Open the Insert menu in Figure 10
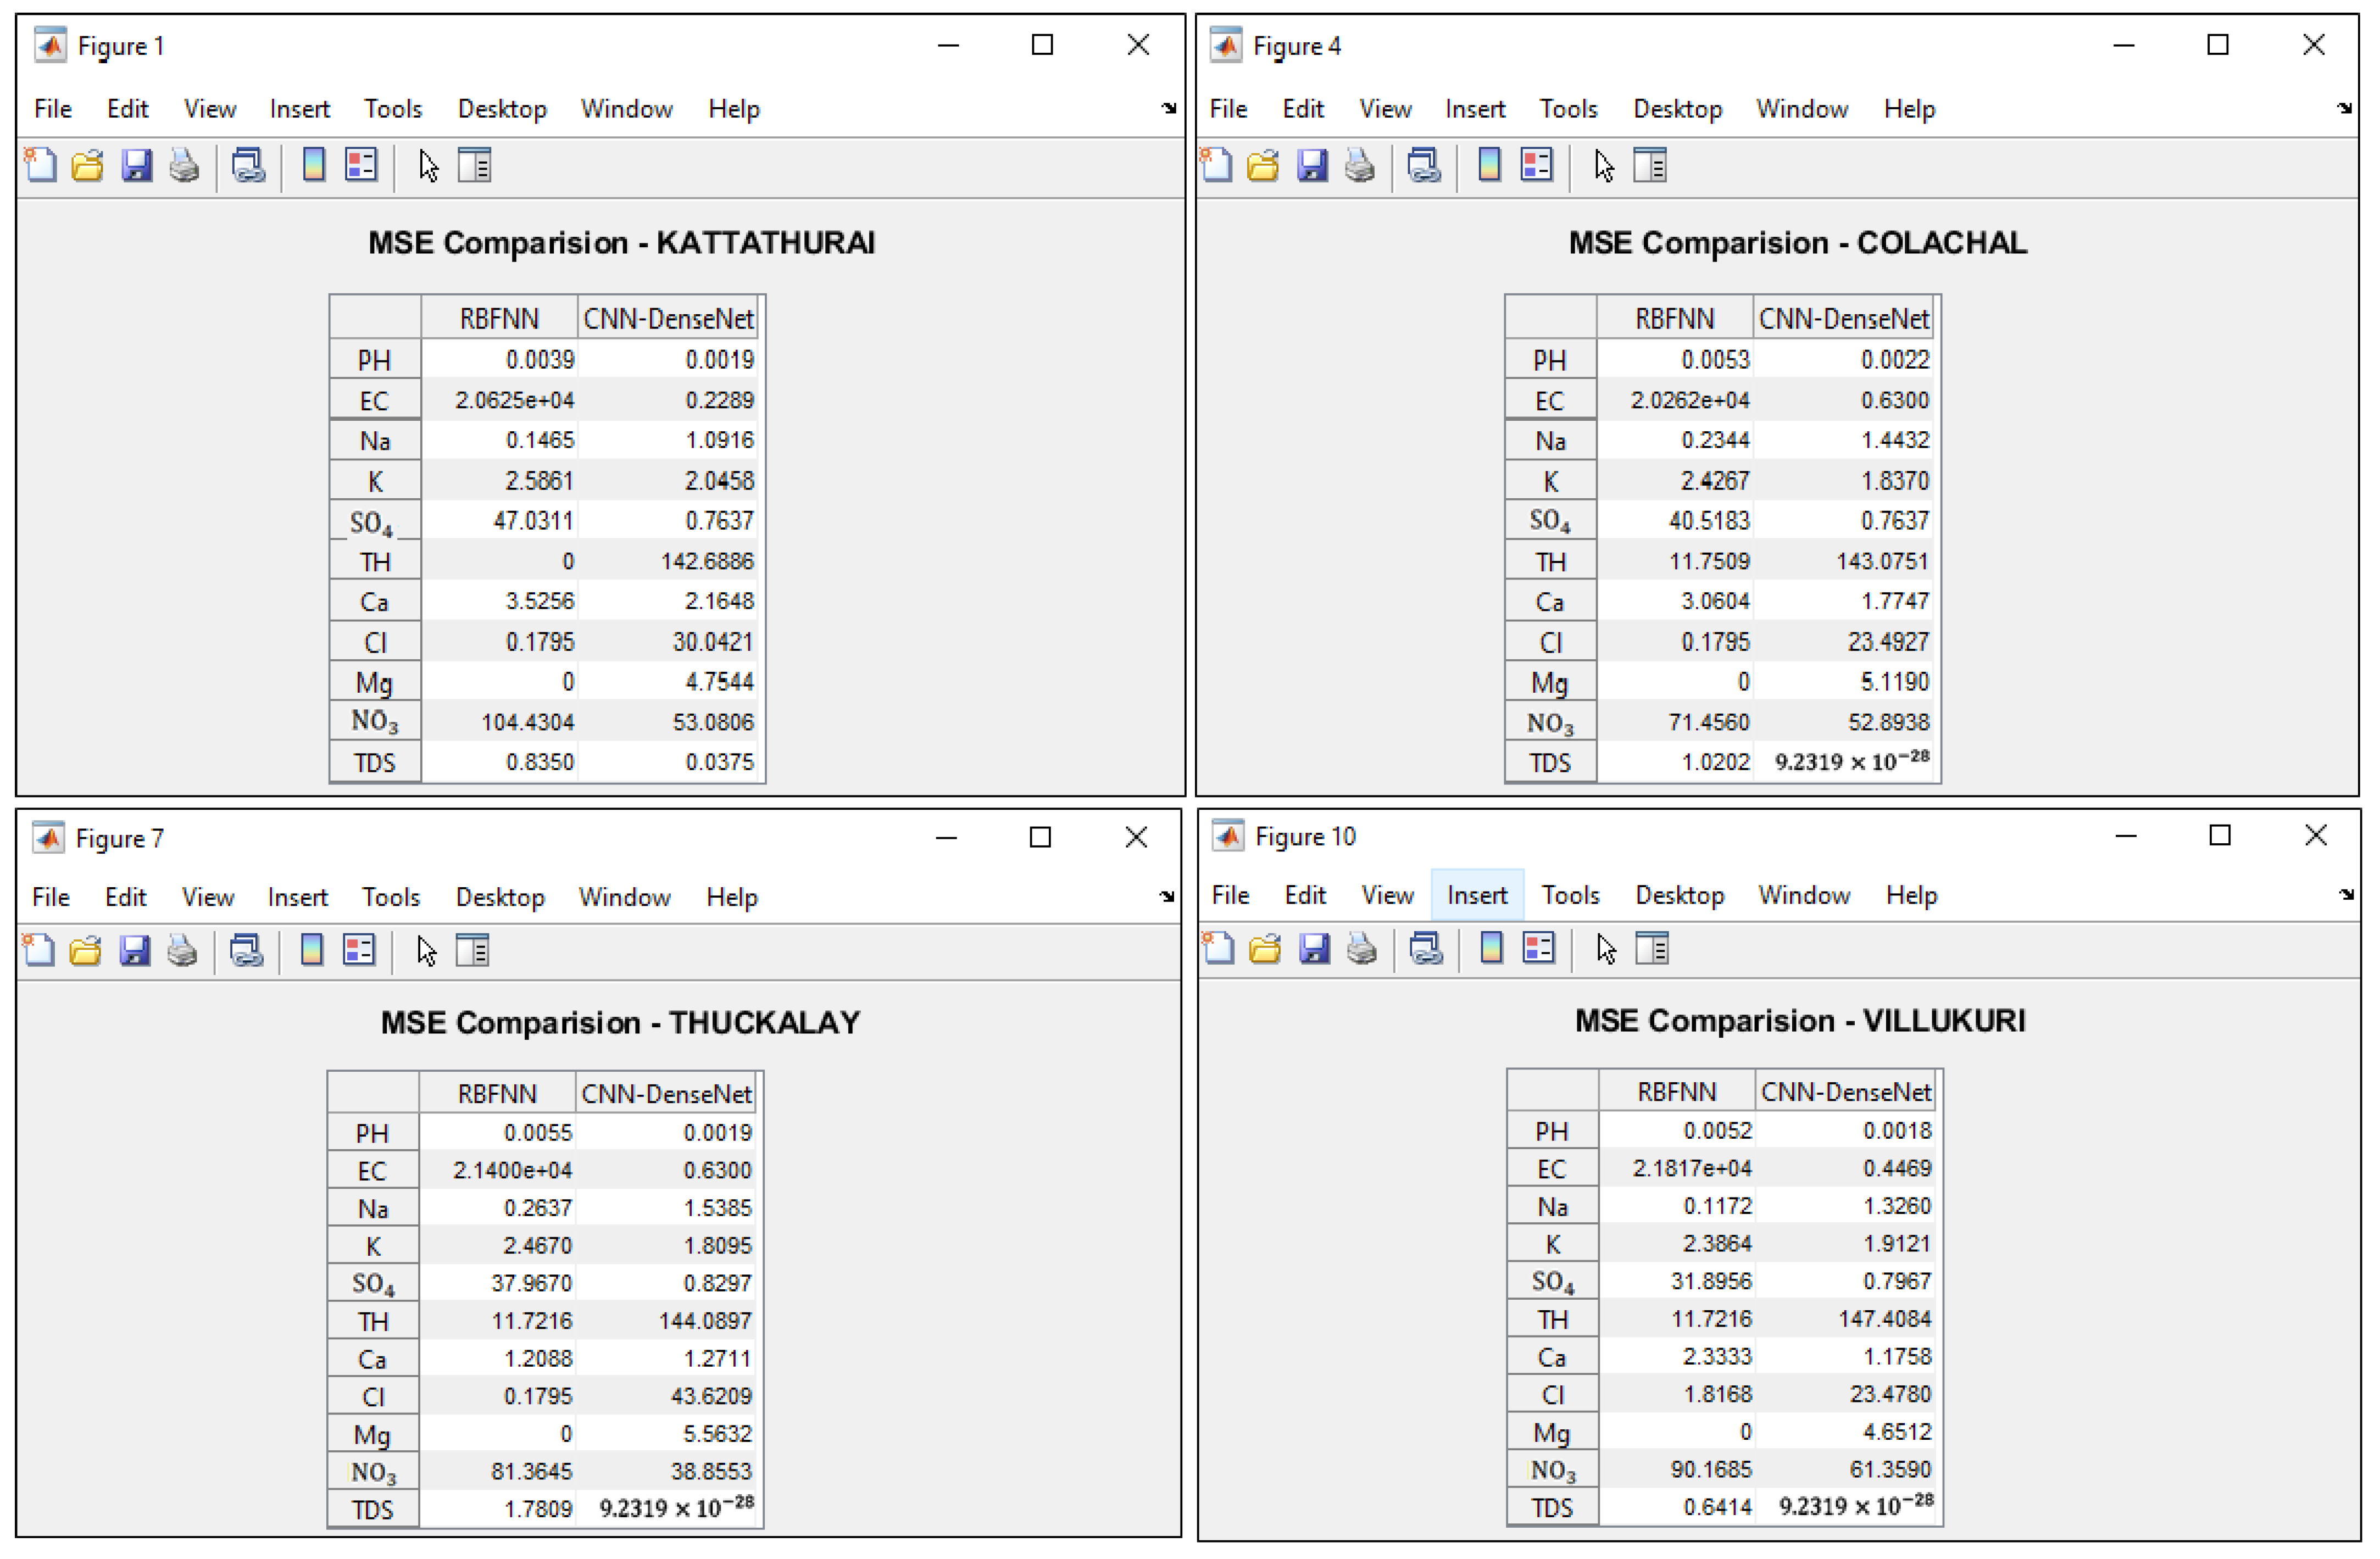 pyautogui.click(x=1477, y=896)
